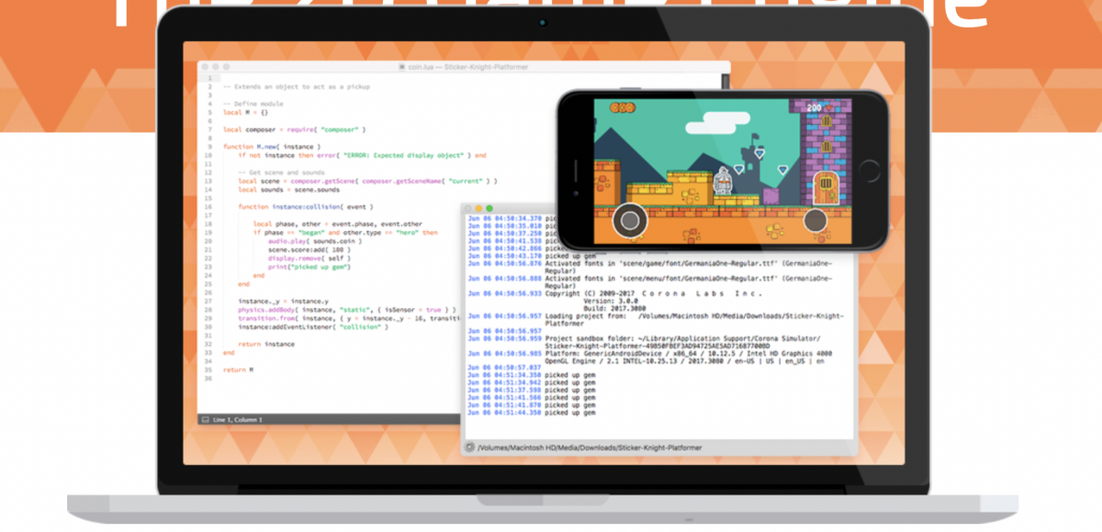Click the gear icon in console footer
The height and width of the screenshot is (532, 1102).
click(470, 448)
